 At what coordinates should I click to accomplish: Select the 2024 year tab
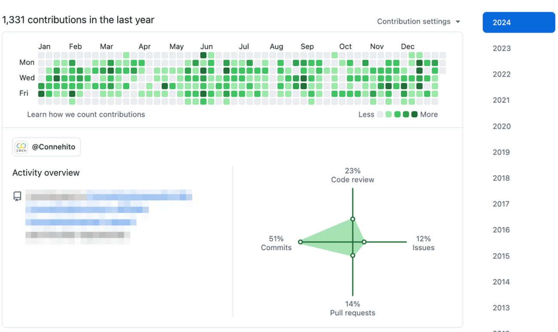(519, 23)
